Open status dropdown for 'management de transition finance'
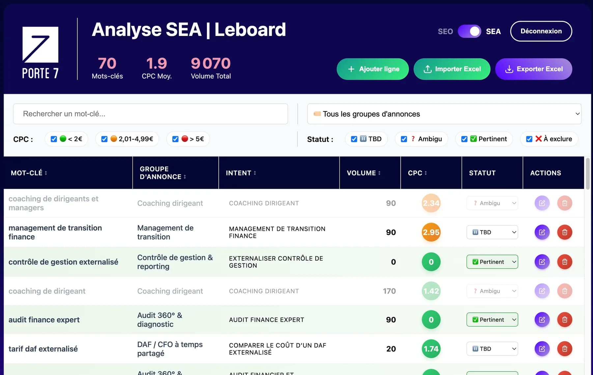 (x=492, y=232)
